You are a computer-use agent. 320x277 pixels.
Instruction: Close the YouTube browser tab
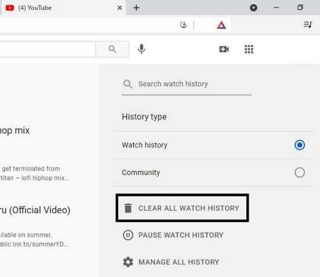(120, 8)
